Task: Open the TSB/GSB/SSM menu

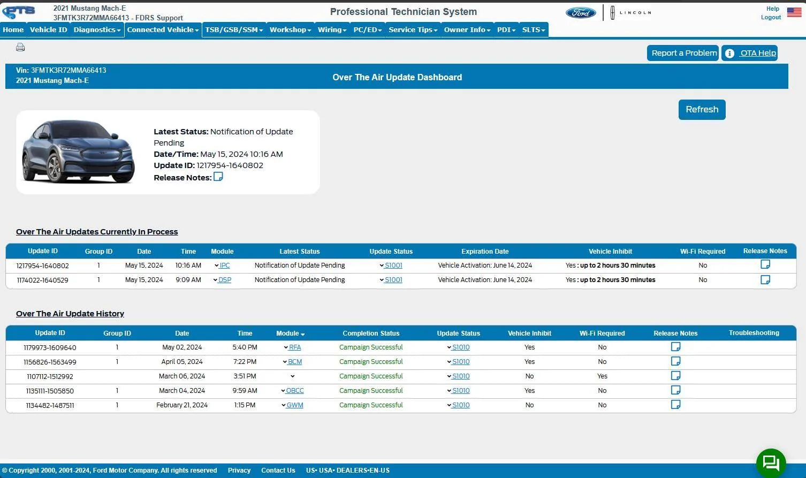Action: point(234,30)
